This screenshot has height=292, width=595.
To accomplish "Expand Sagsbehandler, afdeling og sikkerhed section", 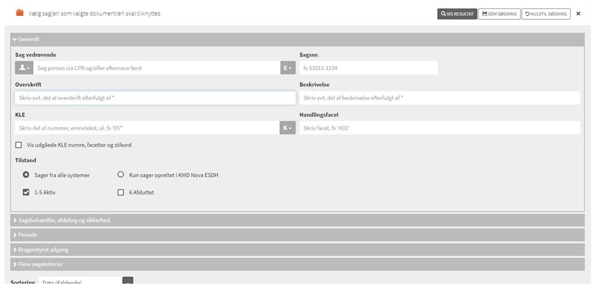I will tap(62, 220).
